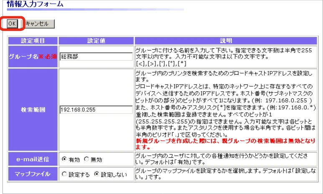Click the 検索範囲 label cell

point(33,110)
